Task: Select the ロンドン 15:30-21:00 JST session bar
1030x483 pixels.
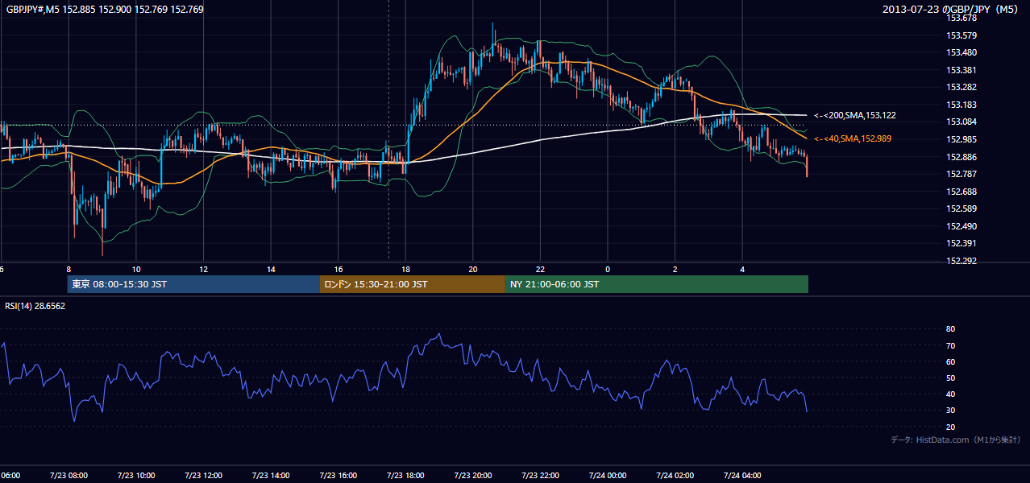Action: [413, 284]
